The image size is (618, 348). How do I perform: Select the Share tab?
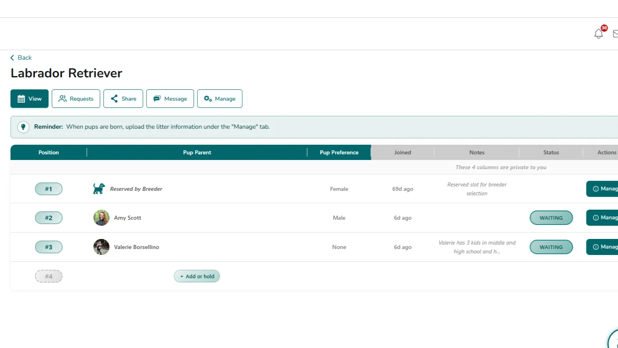[123, 99]
